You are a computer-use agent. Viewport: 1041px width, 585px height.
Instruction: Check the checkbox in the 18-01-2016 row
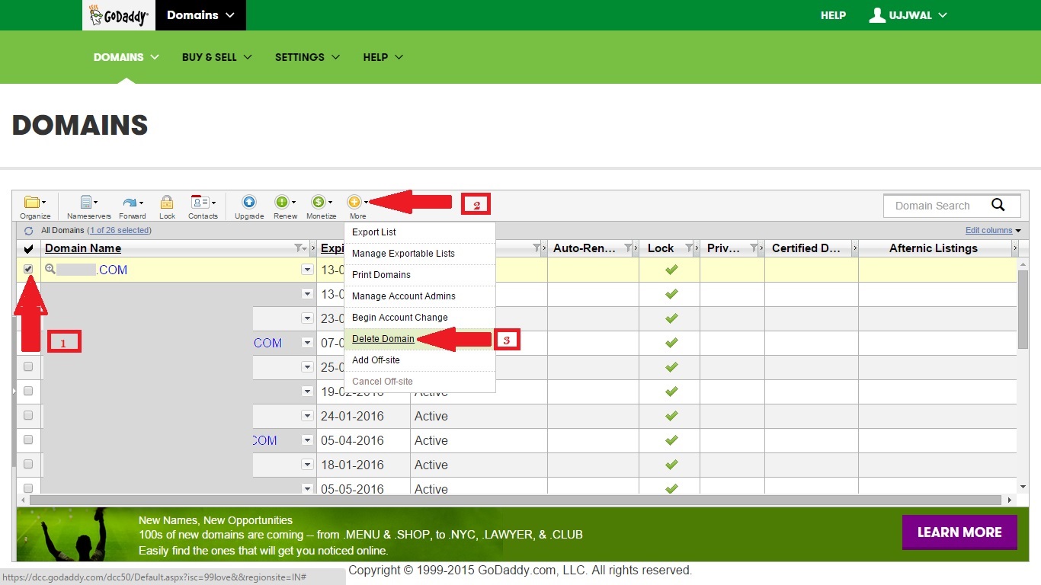[28, 464]
